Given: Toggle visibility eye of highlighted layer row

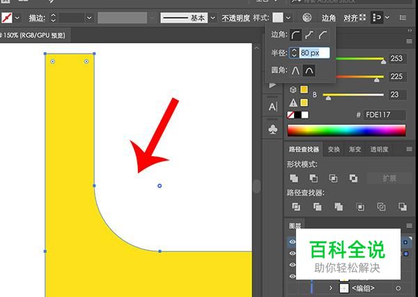Looking at the screenshot, I should [293, 242].
